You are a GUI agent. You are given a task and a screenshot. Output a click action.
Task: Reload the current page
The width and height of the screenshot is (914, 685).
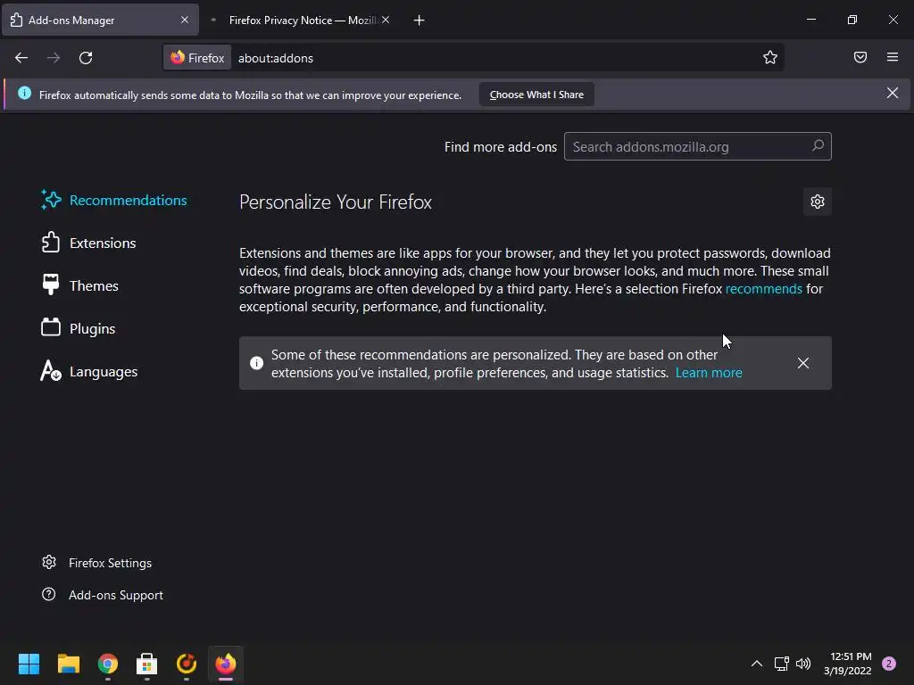point(86,58)
